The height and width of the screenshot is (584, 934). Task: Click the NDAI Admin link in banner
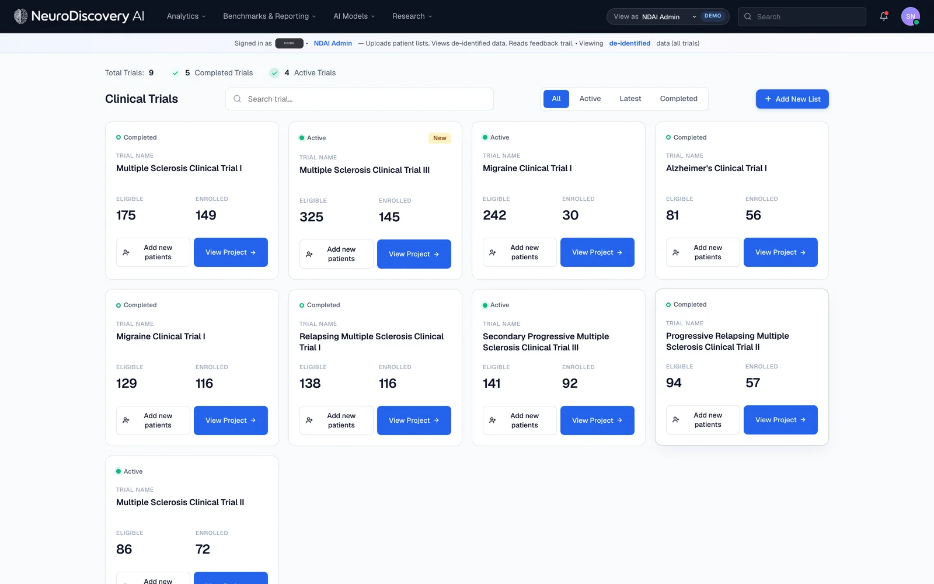click(x=333, y=43)
